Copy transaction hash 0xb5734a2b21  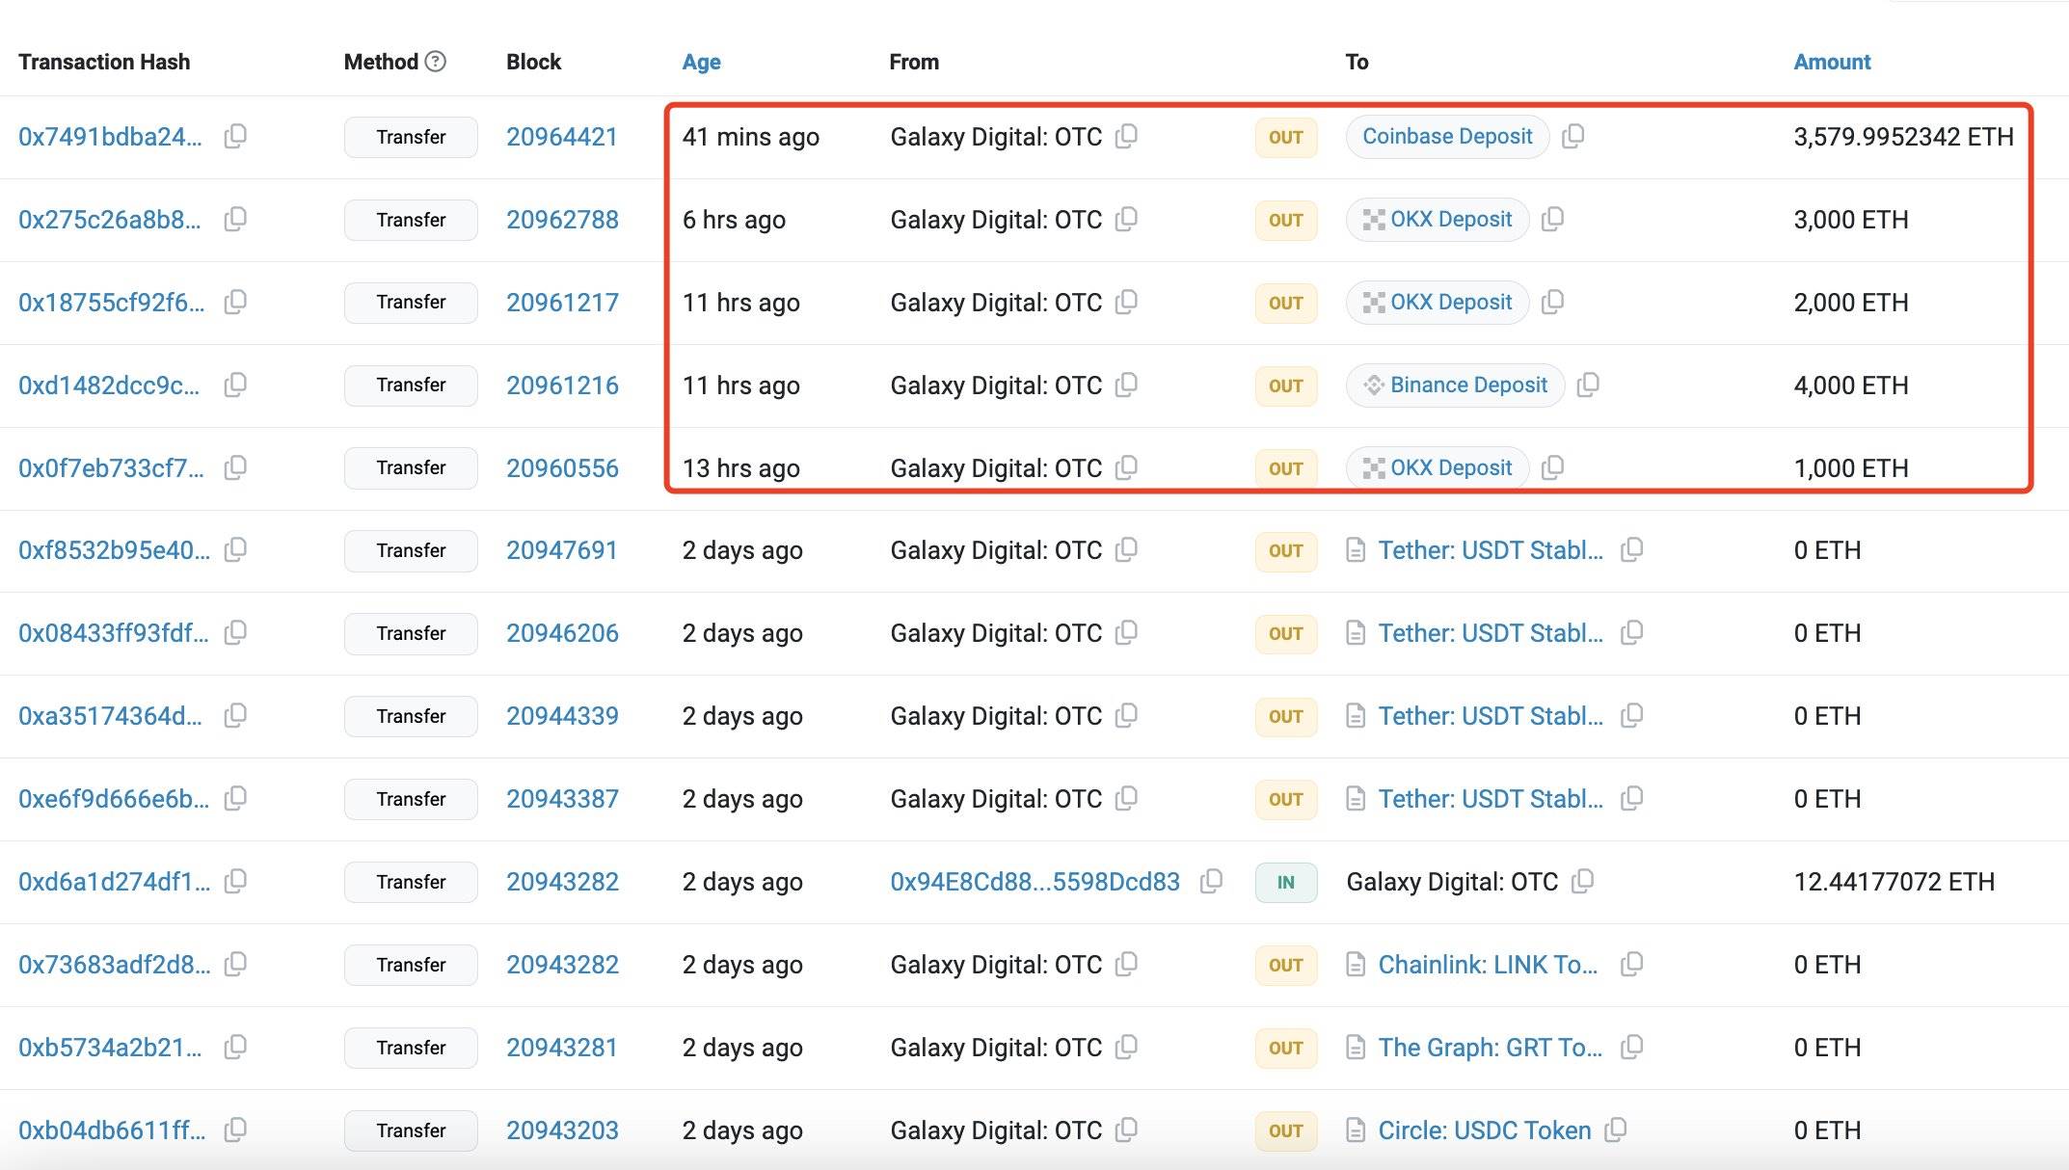click(x=235, y=1048)
